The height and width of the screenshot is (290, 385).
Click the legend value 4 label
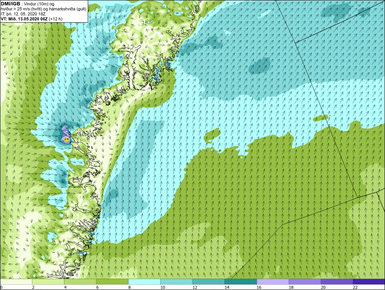(65, 287)
